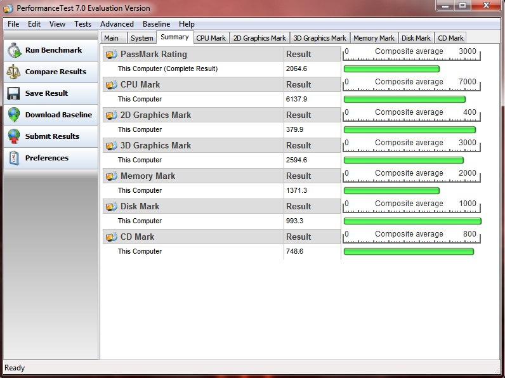Select the CPU Mark result value 6137.9
Image resolution: width=505 pixels, height=378 pixels.
(296, 99)
